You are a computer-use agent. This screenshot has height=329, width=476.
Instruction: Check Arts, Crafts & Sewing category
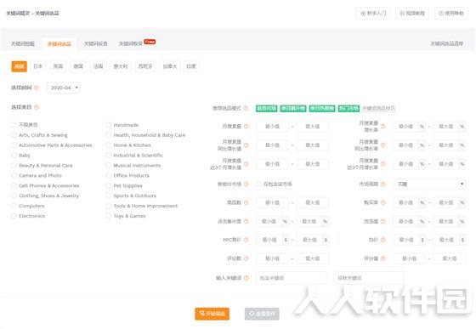coord(14,135)
